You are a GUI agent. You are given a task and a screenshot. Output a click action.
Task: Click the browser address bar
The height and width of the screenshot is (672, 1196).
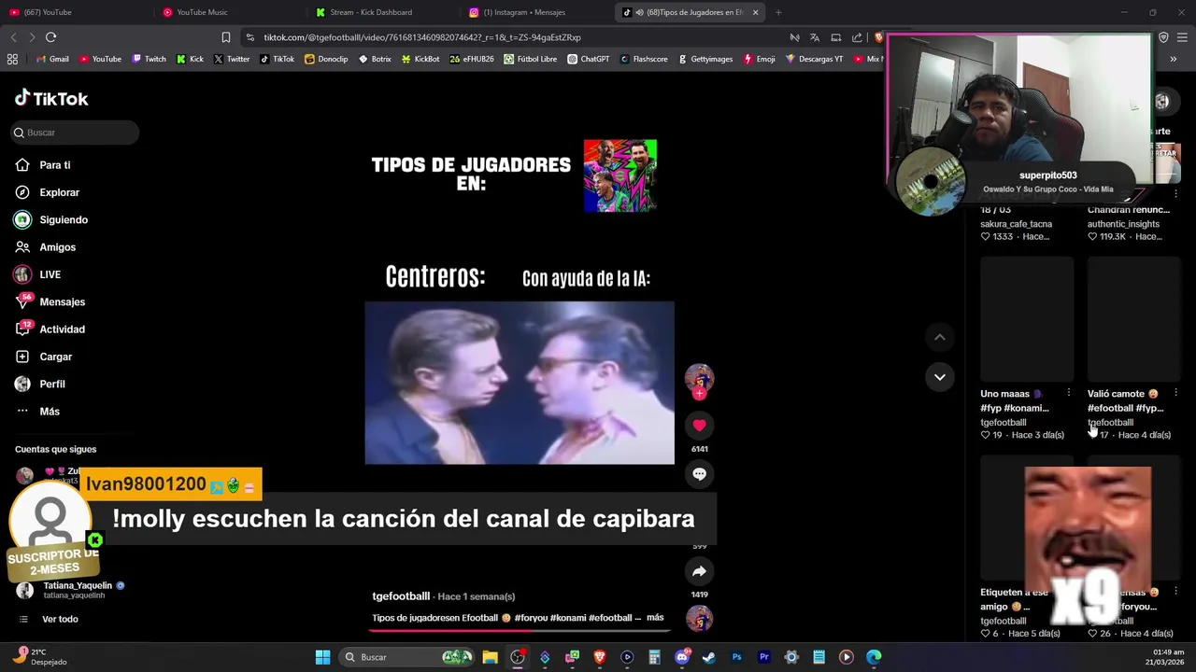[514, 37]
